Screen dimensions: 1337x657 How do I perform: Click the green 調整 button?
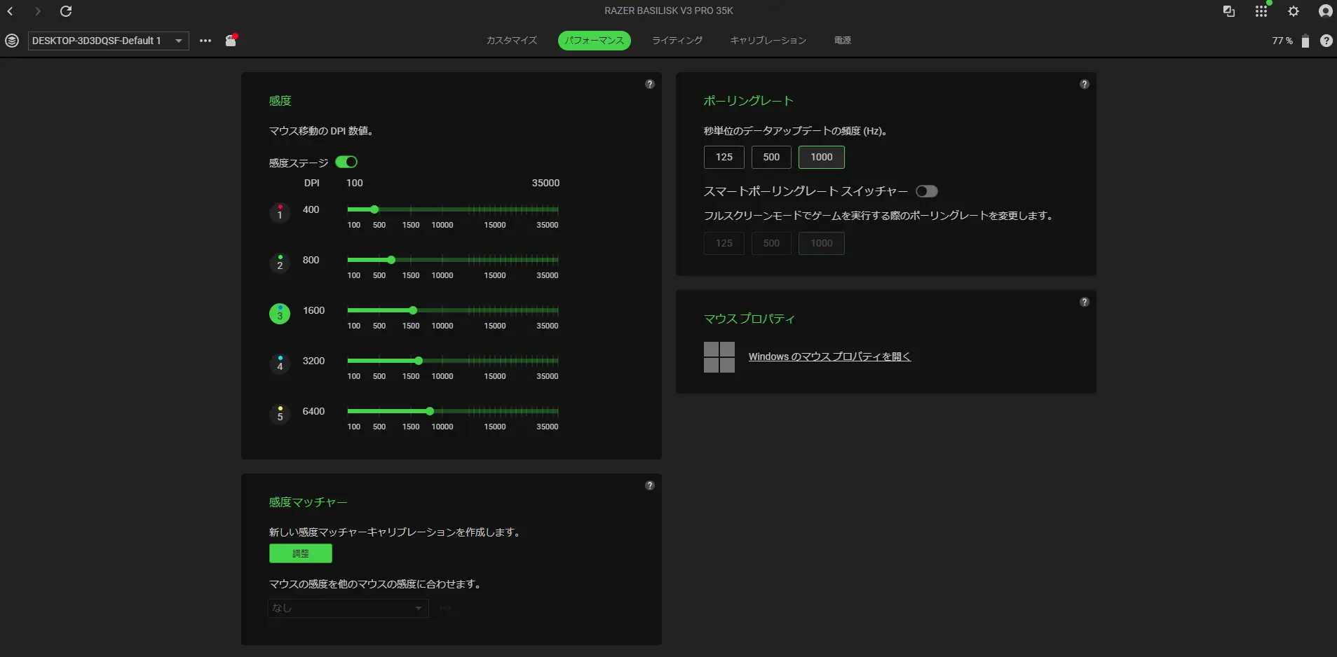[x=301, y=553]
